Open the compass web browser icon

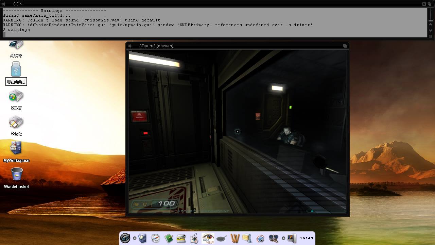(156, 238)
